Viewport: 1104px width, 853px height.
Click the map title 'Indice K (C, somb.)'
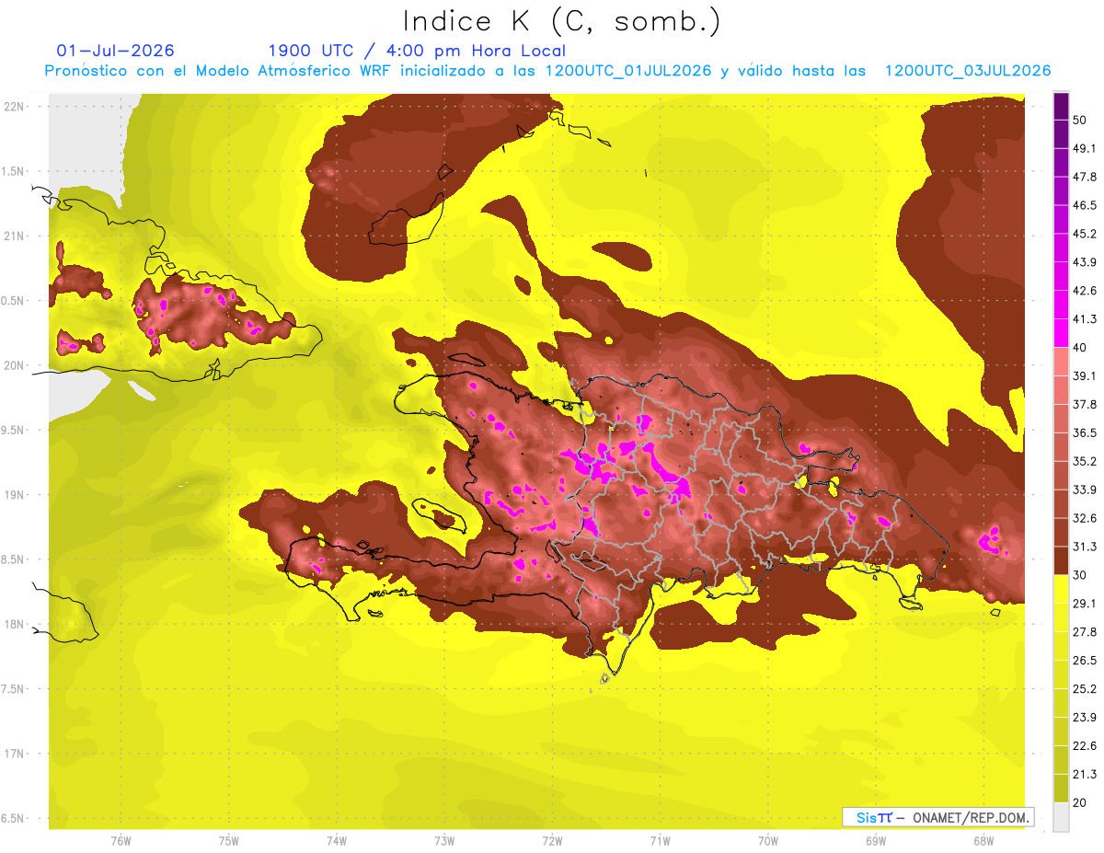coord(562,21)
